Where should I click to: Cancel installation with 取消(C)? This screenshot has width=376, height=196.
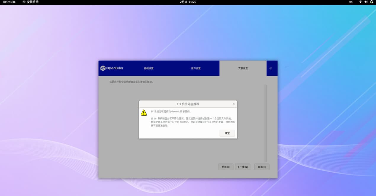pyautogui.click(x=262, y=167)
